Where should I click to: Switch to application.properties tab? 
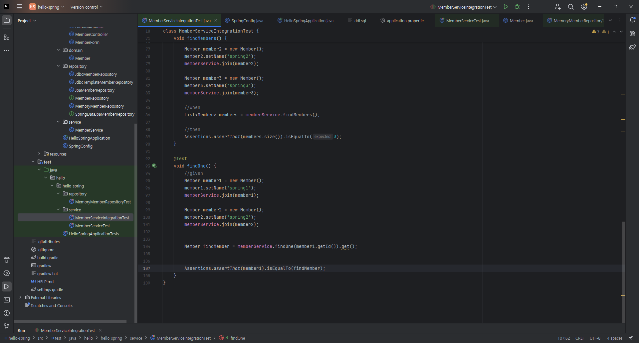(x=403, y=21)
